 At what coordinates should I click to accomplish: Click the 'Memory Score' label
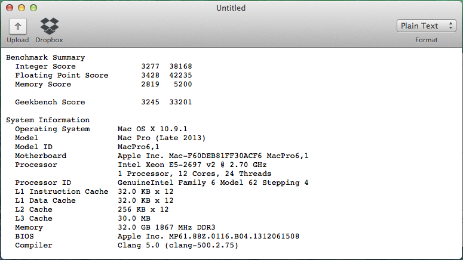click(x=43, y=84)
